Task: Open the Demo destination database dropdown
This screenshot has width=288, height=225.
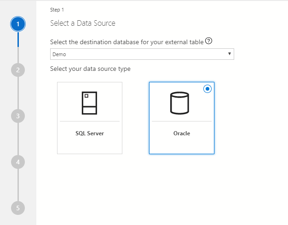Action: pyautogui.click(x=142, y=54)
